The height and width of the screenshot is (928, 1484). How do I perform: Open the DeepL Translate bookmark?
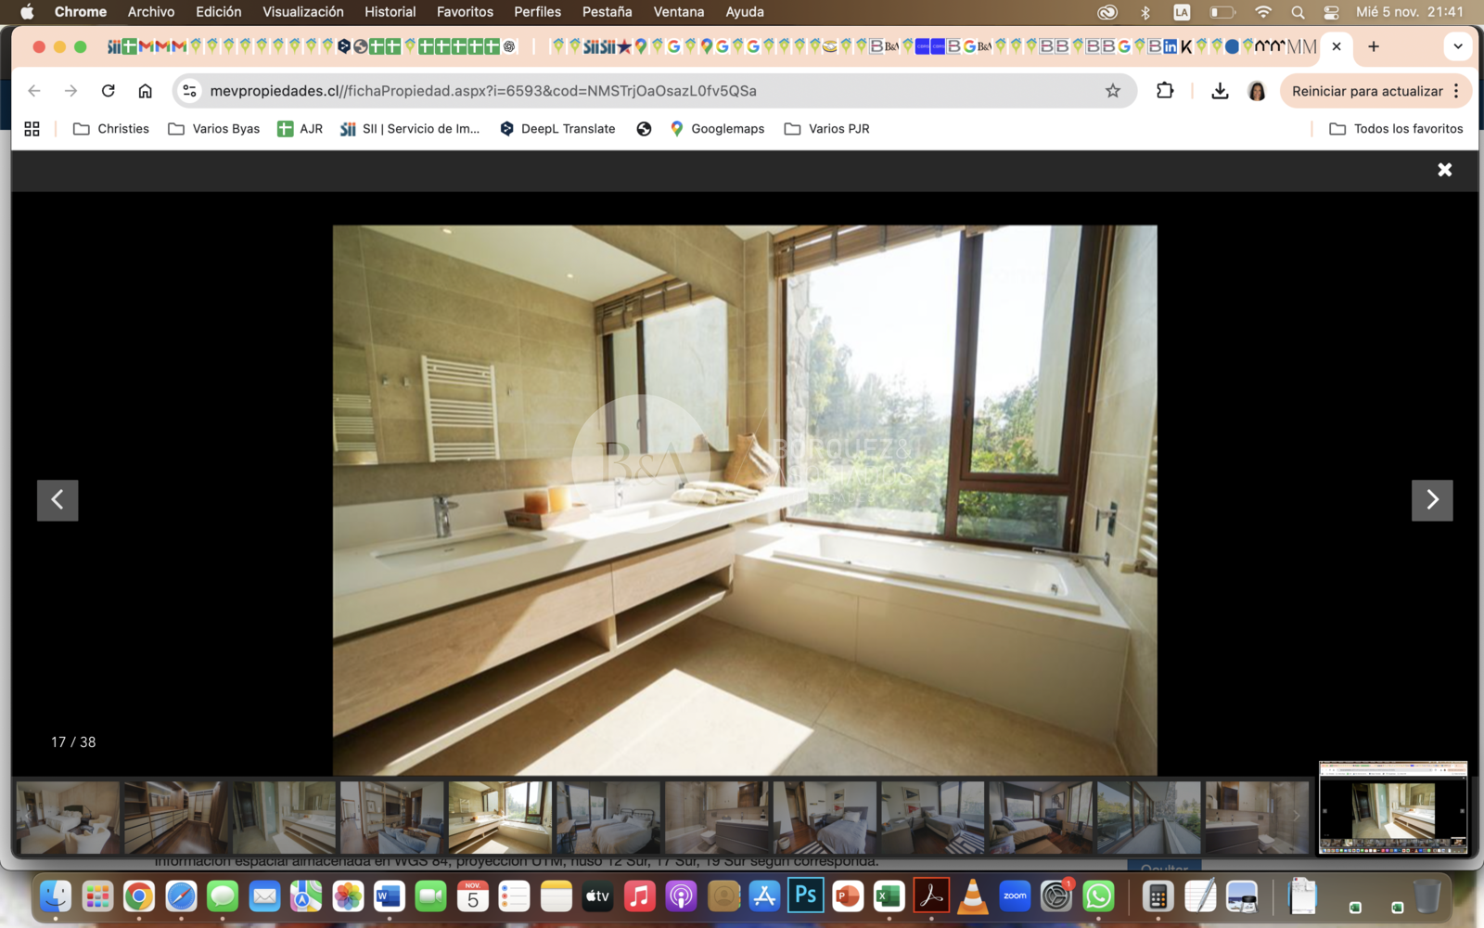[557, 129]
